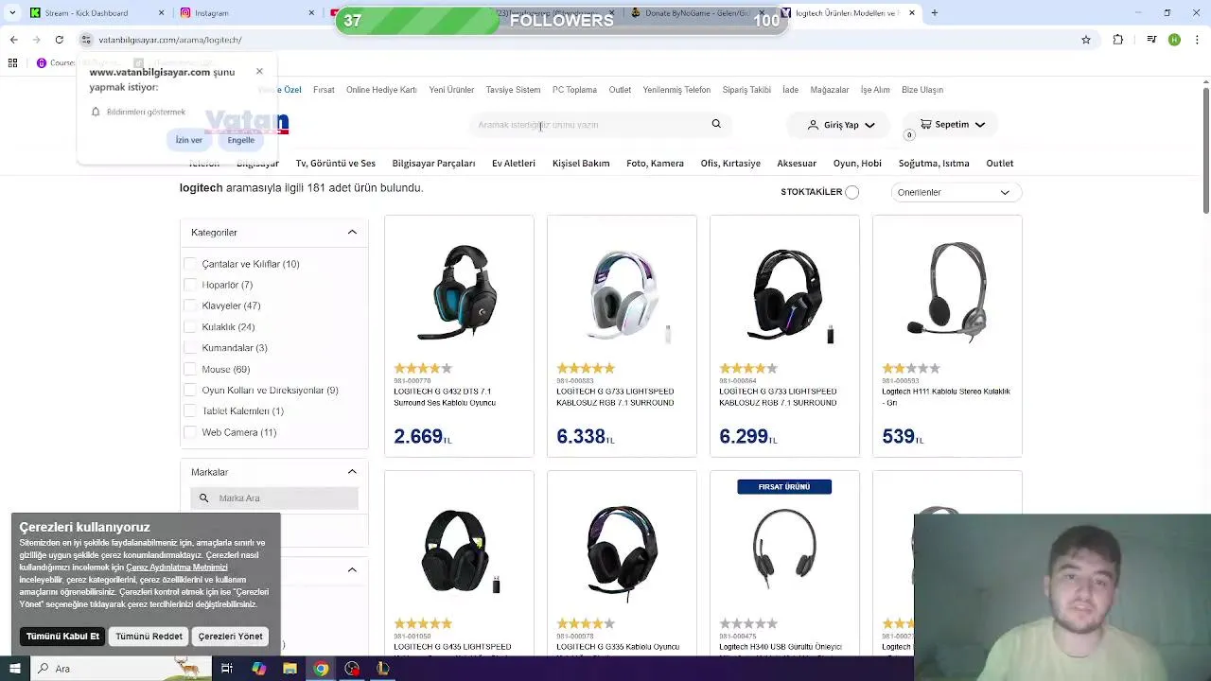Tick the Oyun Kolları ve Direksiyonlar checkbox
Viewport: 1211px width, 681px height.
click(x=190, y=390)
